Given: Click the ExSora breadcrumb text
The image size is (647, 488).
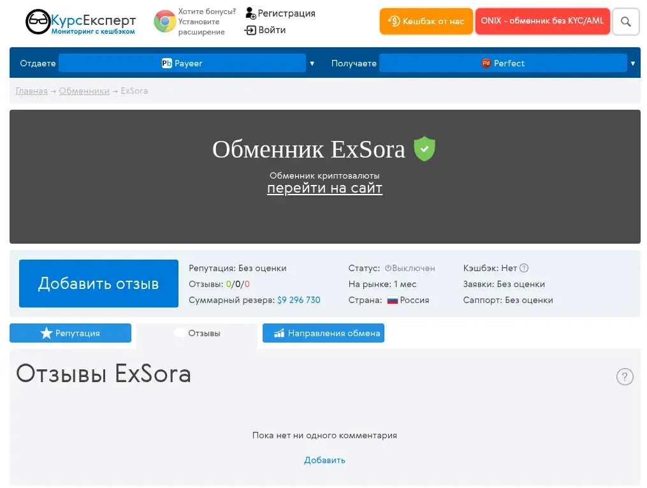Looking at the screenshot, I should click(134, 91).
